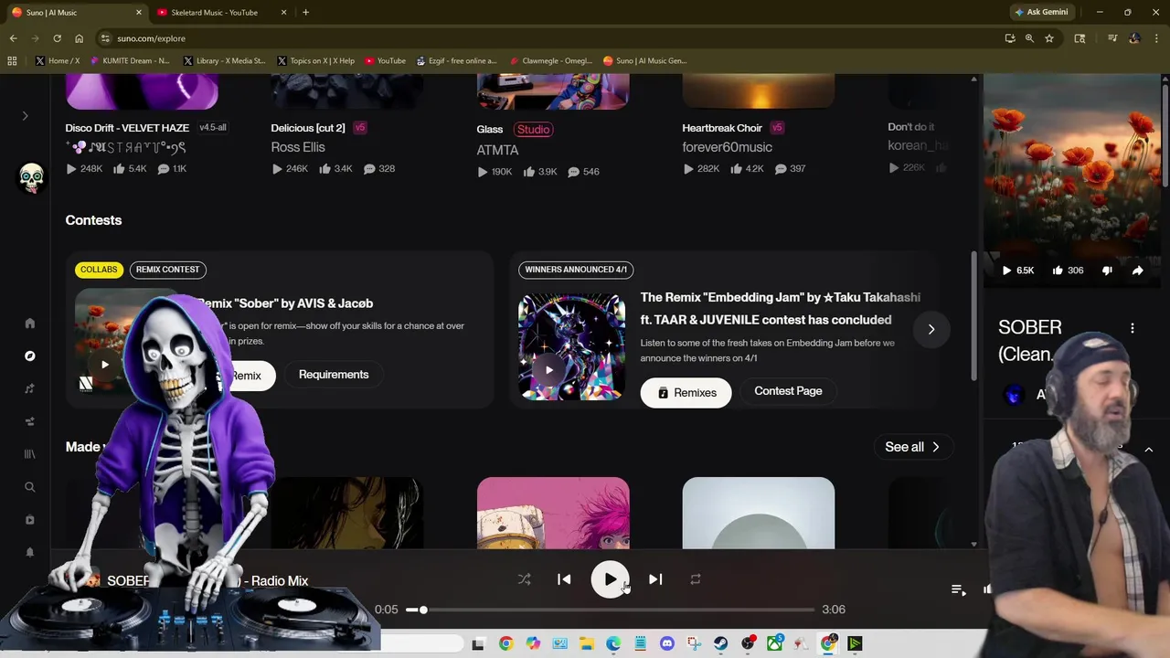1170x658 pixels.
Task: Toggle shuffle in the player bar
Action: pyautogui.click(x=524, y=579)
